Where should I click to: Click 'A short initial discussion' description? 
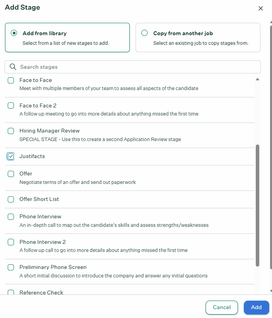tap(114, 276)
